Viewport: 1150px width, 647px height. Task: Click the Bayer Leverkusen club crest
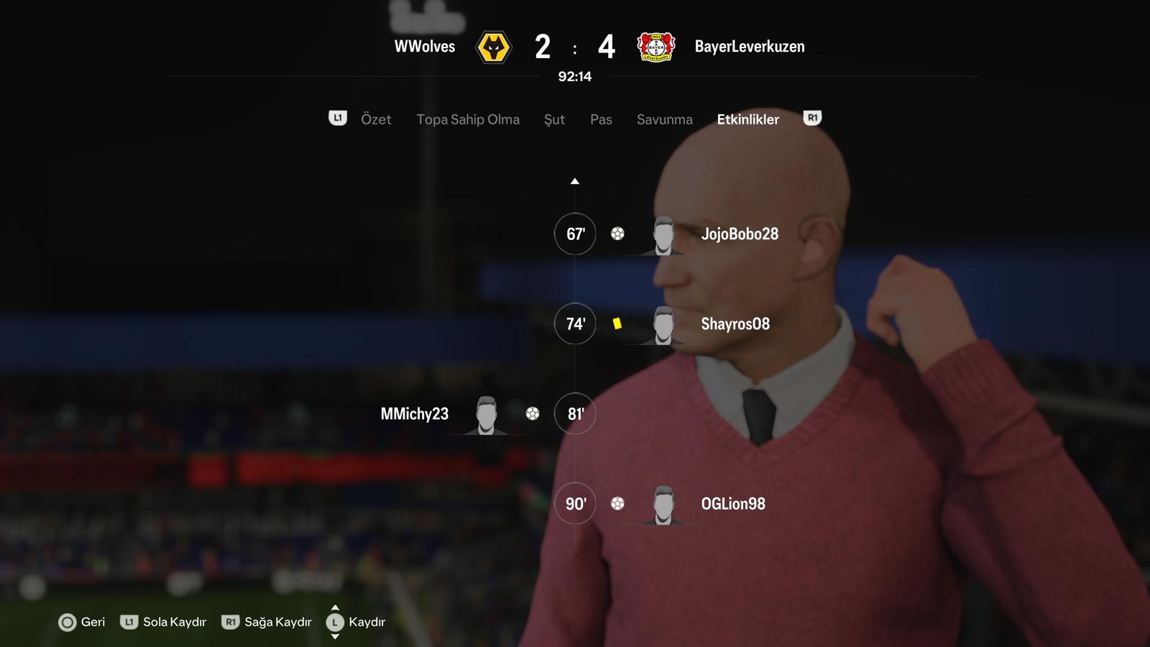[x=655, y=47]
